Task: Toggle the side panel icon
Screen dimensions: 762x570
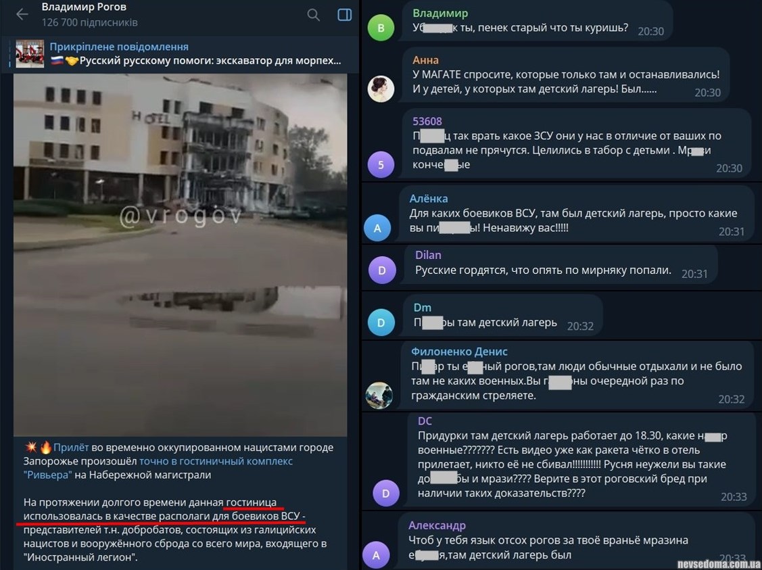Action: (x=345, y=15)
